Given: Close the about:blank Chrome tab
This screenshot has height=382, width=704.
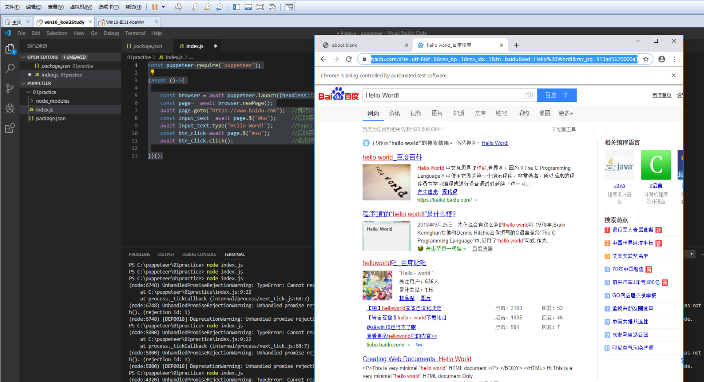Looking at the screenshot, I should (x=406, y=45).
